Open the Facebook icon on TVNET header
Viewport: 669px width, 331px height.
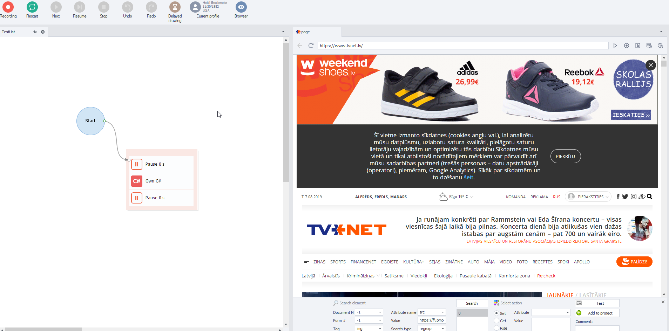(618, 196)
